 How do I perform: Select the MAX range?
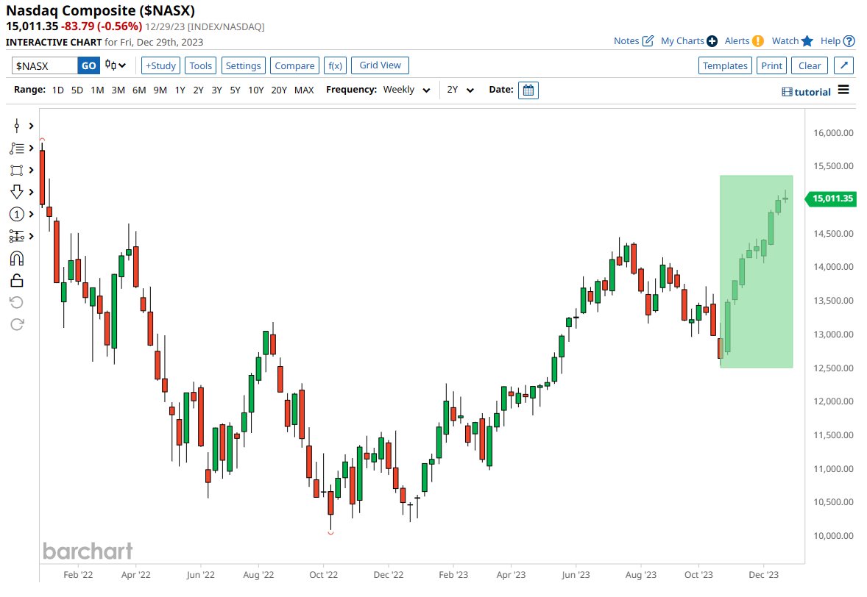(x=303, y=90)
